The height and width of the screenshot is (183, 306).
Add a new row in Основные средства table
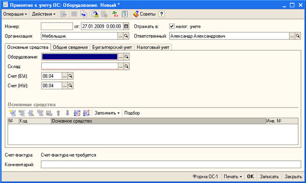coord(12,113)
